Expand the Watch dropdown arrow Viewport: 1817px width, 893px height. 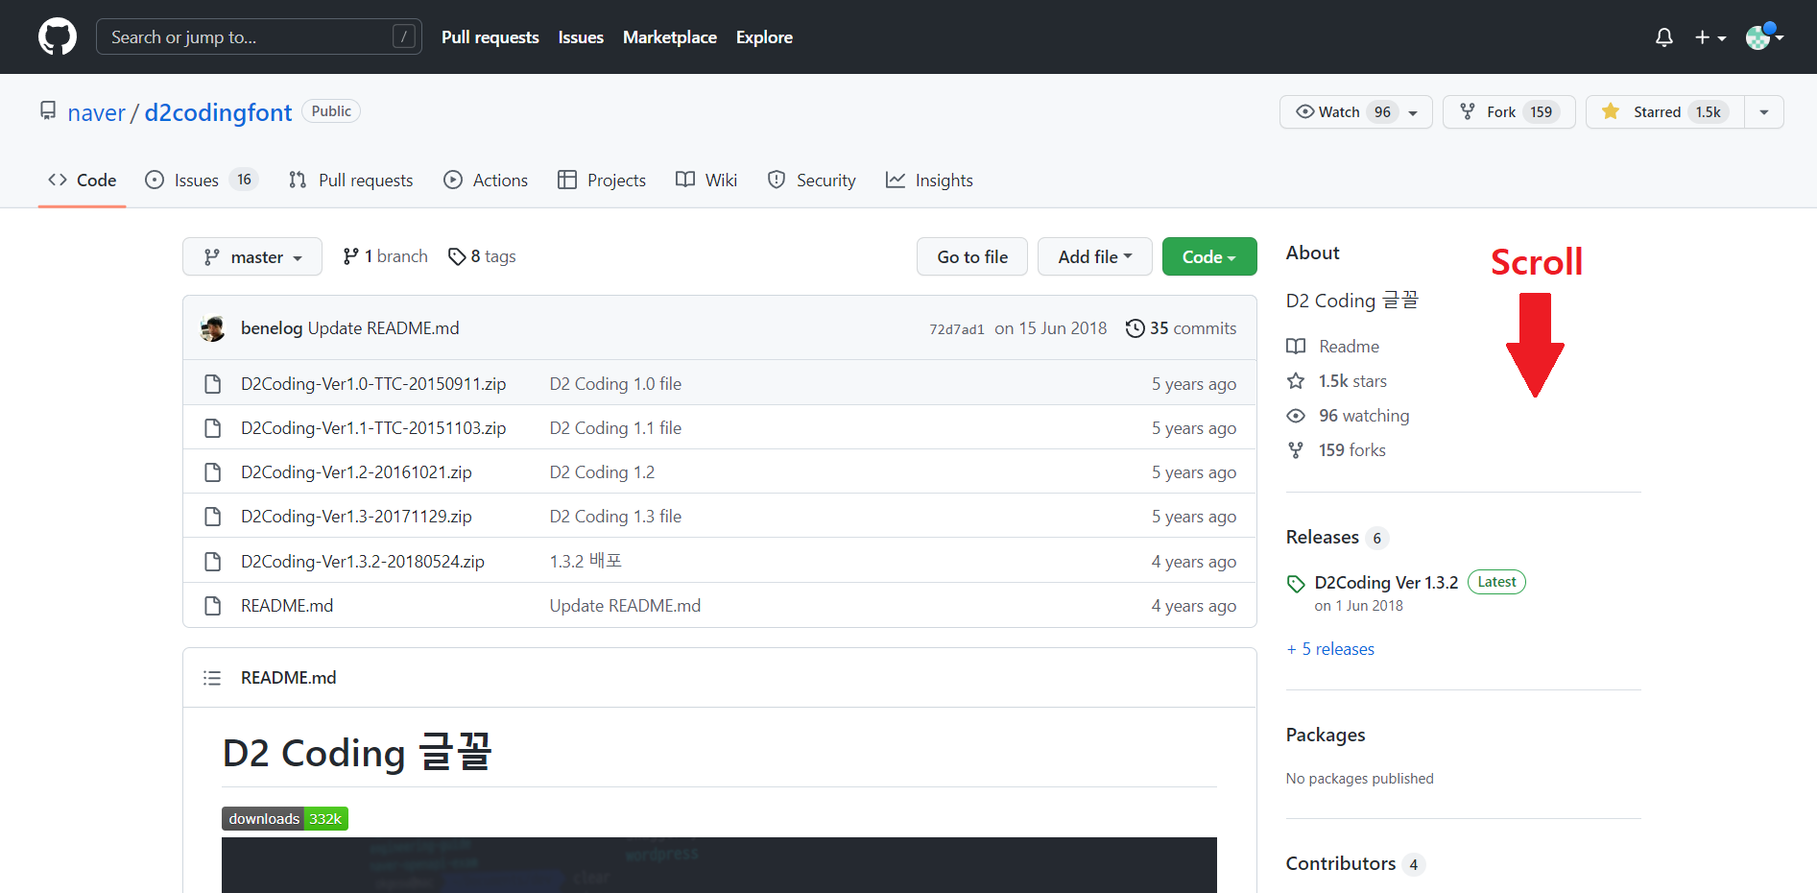click(1414, 112)
